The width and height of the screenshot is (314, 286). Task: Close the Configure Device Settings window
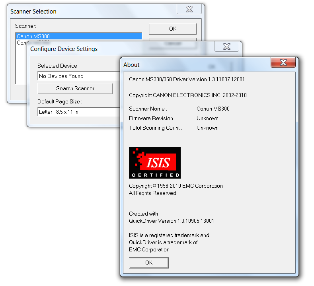[226, 47]
